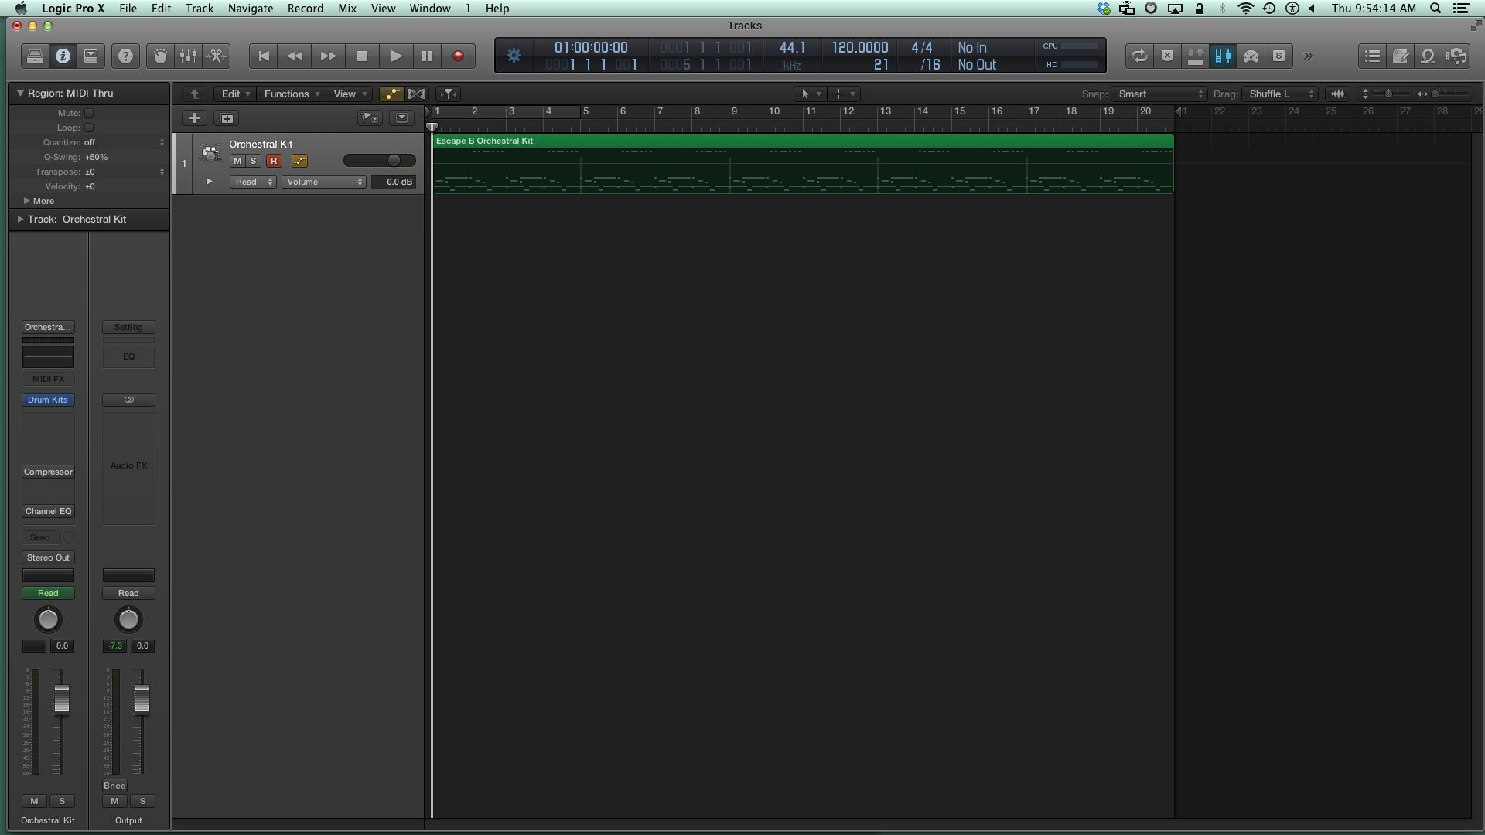
Task: Open the Compressor plug-in slot
Action: 48,472
